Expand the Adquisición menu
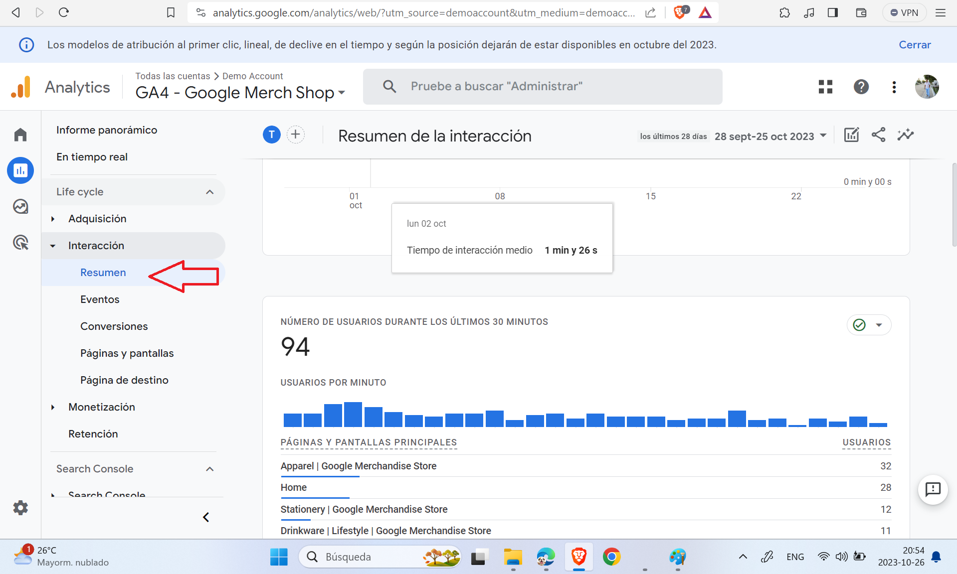 pyautogui.click(x=53, y=219)
